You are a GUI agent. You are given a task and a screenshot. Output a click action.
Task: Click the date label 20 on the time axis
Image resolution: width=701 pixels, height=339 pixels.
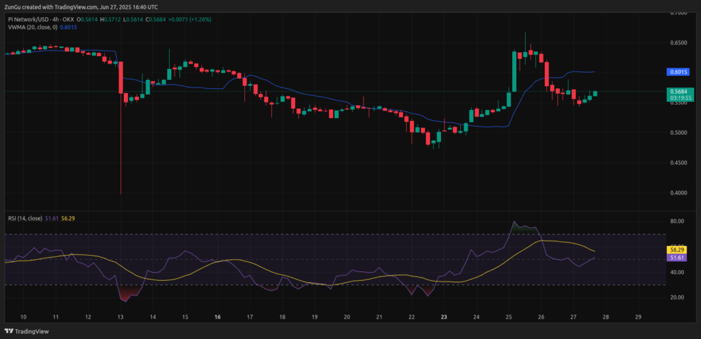tap(347, 316)
